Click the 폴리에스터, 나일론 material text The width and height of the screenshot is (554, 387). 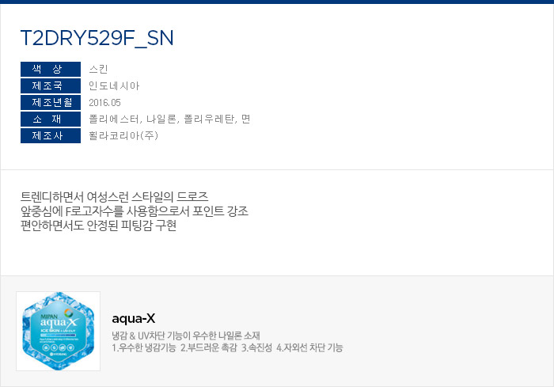click(169, 119)
